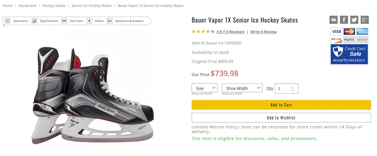Click the Q&A icon
The height and width of the screenshot is (156, 377).
pos(110,21)
